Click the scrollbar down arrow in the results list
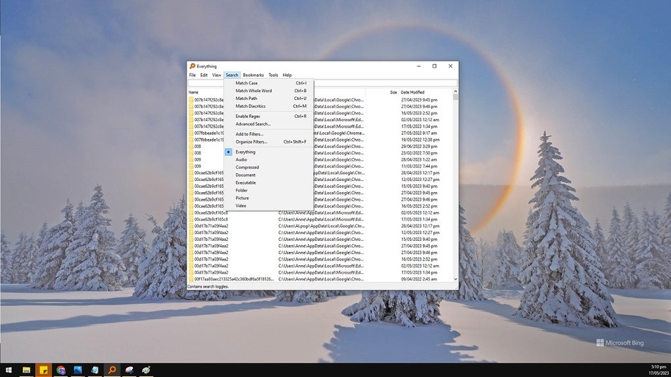This screenshot has height=377, width=671. [x=455, y=279]
